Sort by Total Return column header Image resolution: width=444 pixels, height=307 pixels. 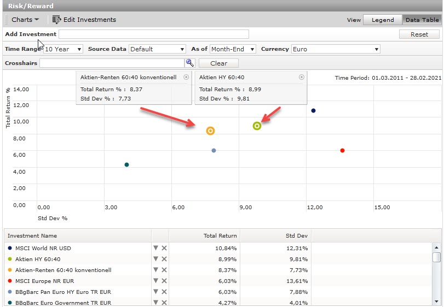(205, 236)
